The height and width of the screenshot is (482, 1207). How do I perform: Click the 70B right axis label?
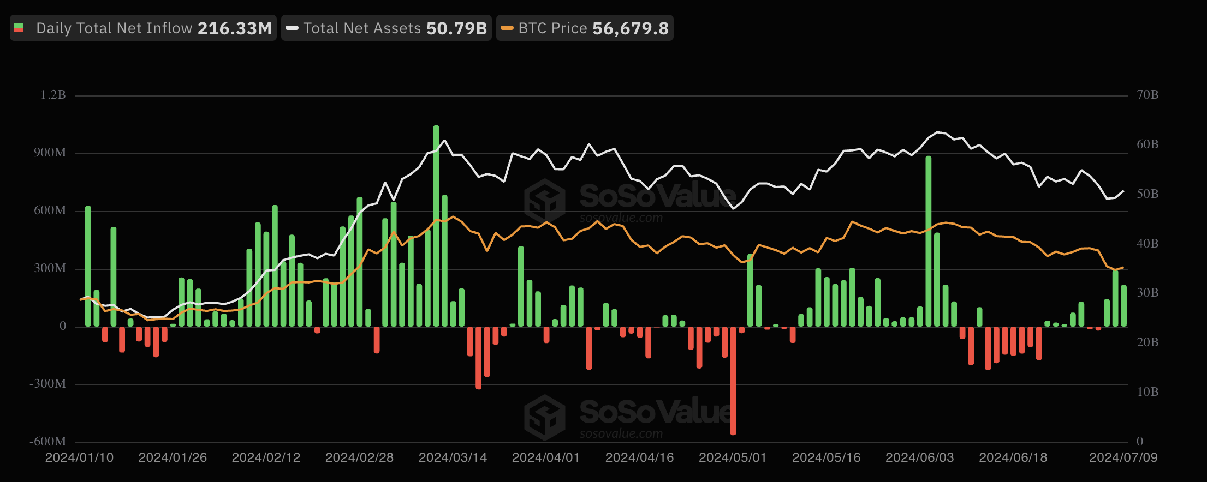[x=1147, y=95]
